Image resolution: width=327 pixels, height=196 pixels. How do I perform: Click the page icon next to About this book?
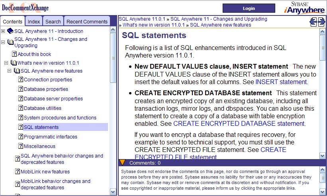(x=14, y=54)
